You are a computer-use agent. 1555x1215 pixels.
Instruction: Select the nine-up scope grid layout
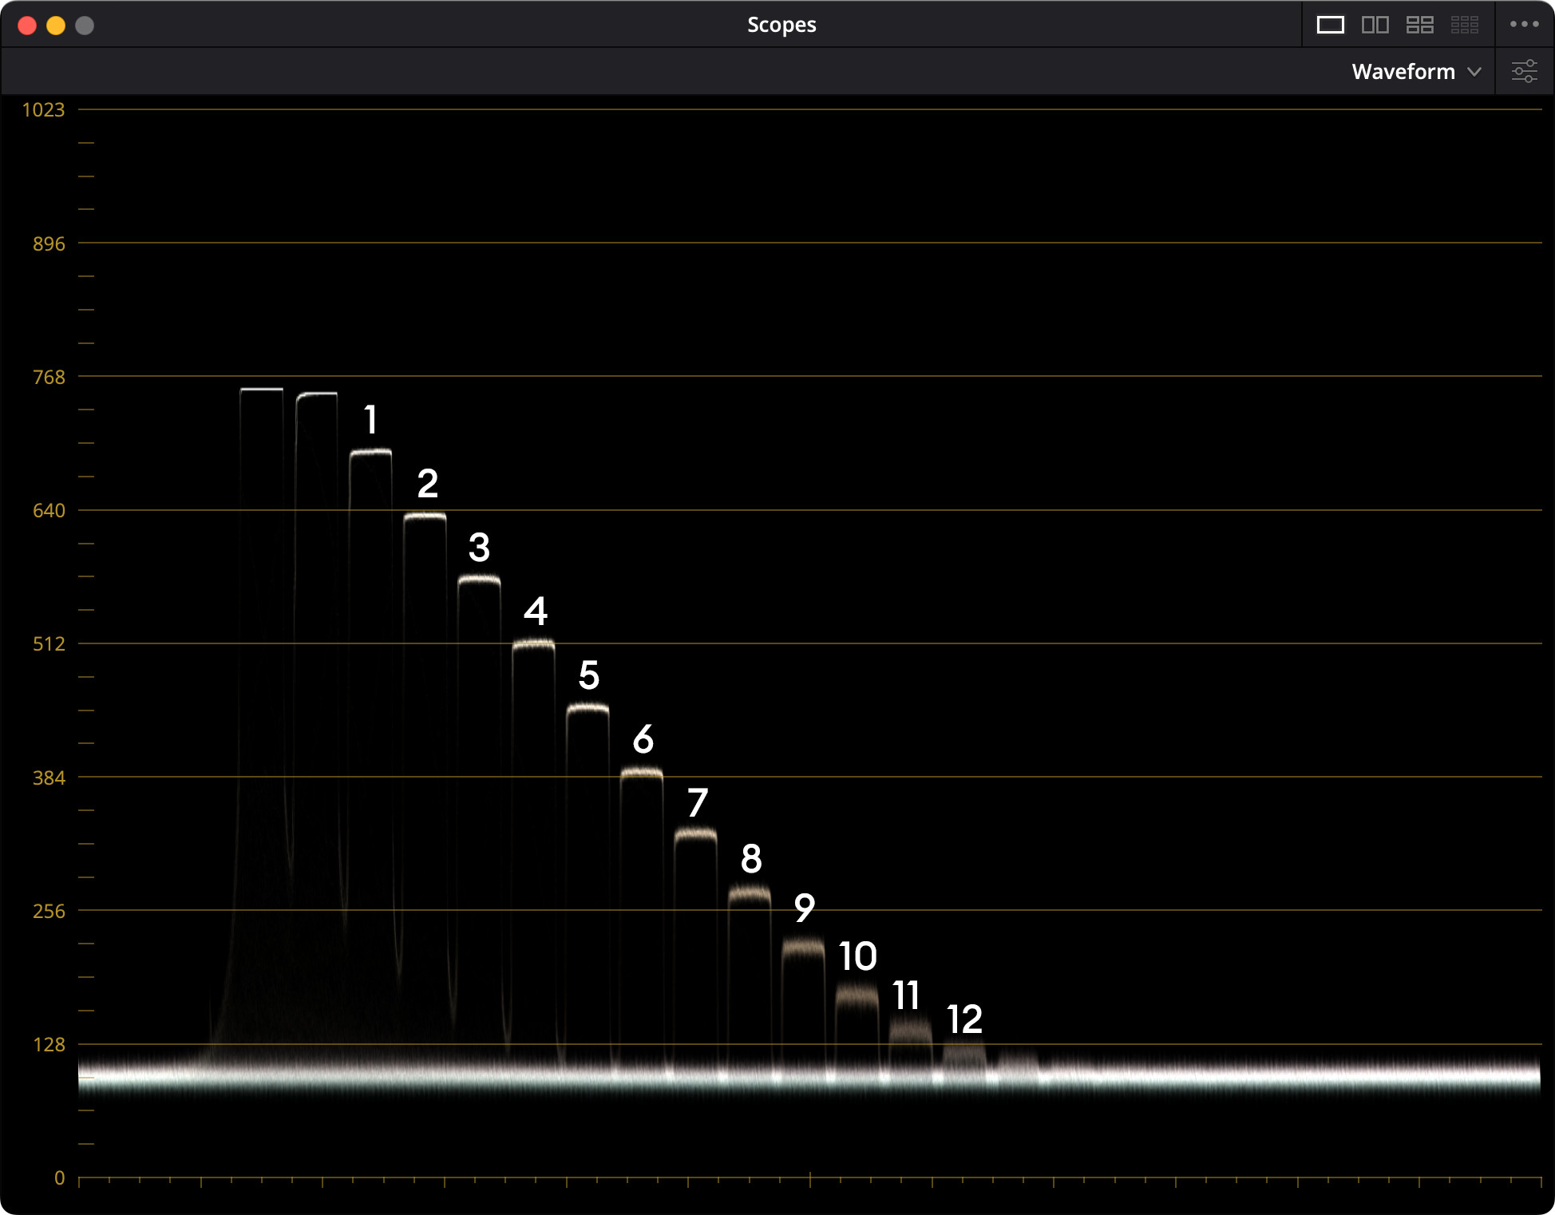click(1464, 25)
